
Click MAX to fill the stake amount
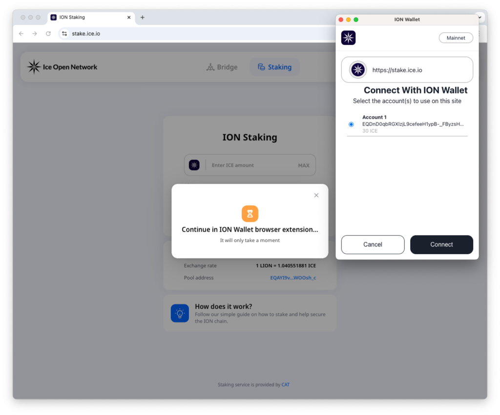click(x=304, y=165)
